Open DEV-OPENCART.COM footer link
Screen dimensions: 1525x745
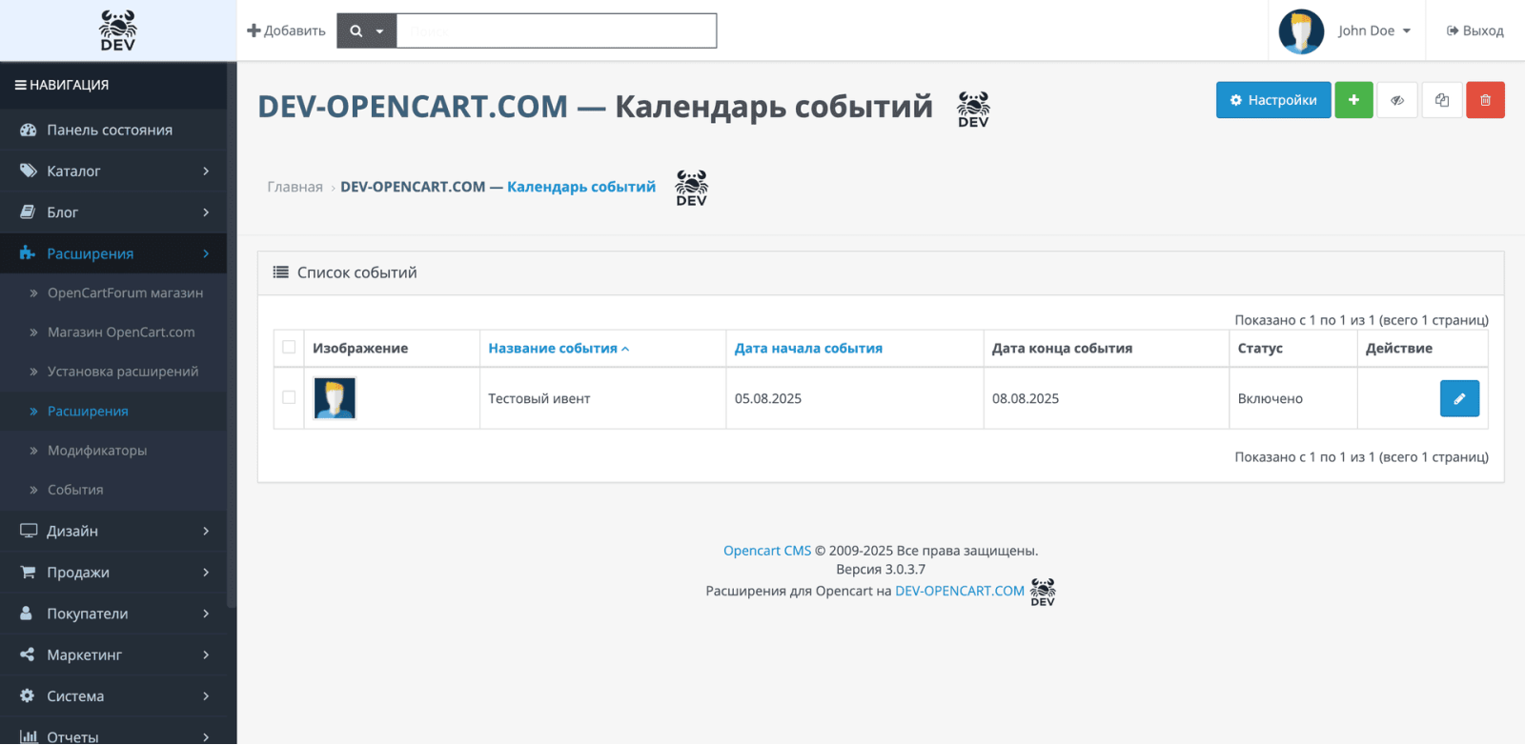pyautogui.click(x=960, y=591)
